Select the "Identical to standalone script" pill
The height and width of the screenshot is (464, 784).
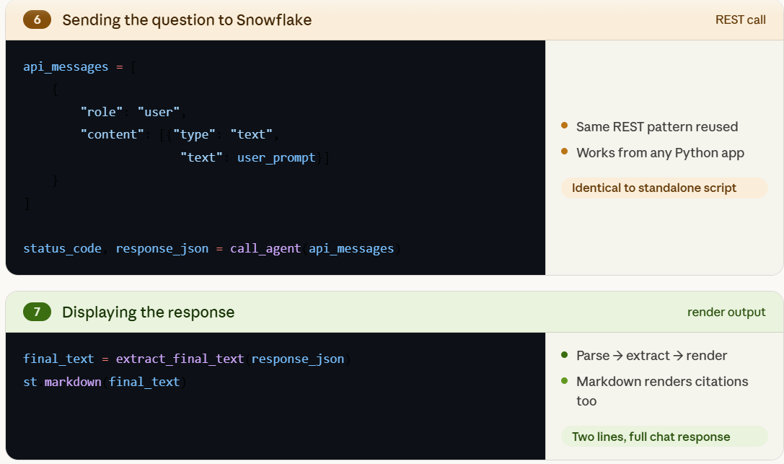653,188
